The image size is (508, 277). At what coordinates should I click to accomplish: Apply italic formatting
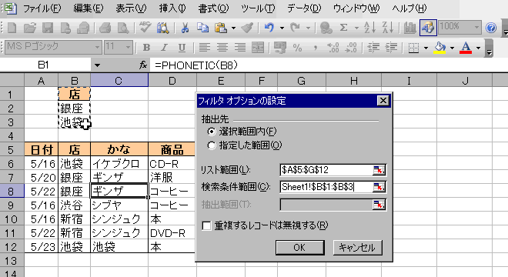(x=164, y=48)
